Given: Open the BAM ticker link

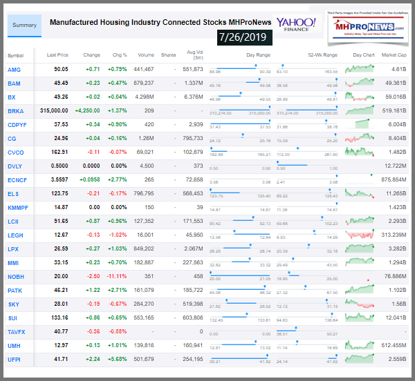Looking at the screenshot, I should (14, 84).
